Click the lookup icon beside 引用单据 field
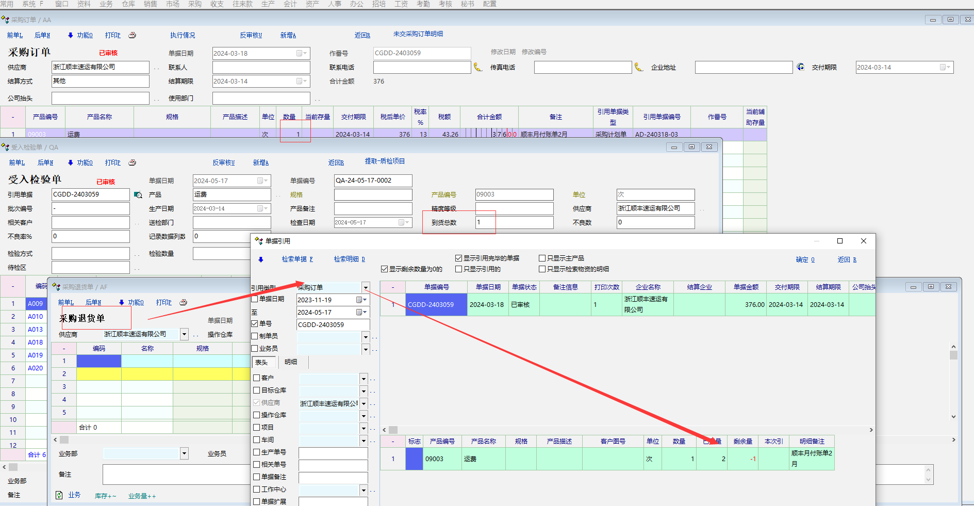The image size is (974, 506). (138, 195)
